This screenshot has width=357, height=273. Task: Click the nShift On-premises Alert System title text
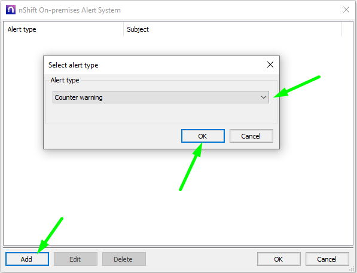click(x=70, y=10)
